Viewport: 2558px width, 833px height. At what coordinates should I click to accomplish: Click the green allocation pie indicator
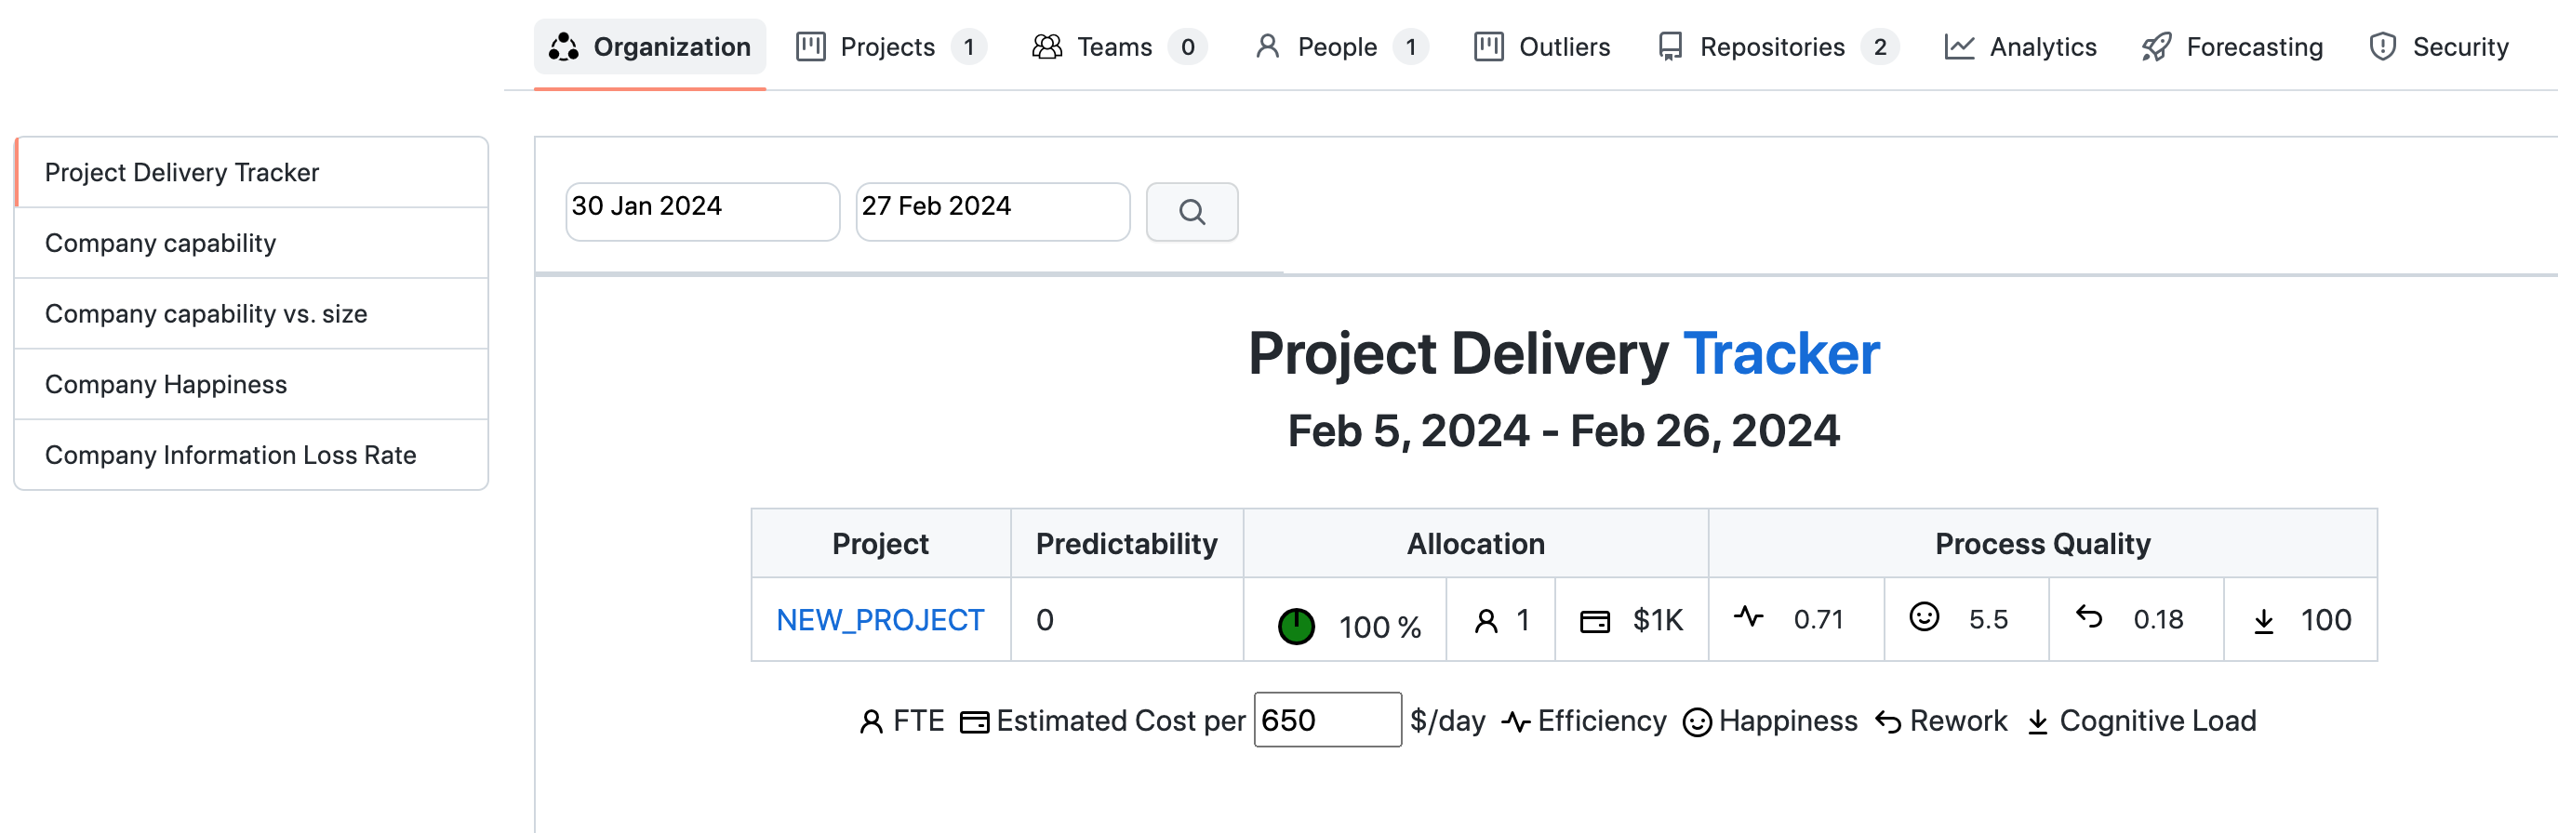1296,627
